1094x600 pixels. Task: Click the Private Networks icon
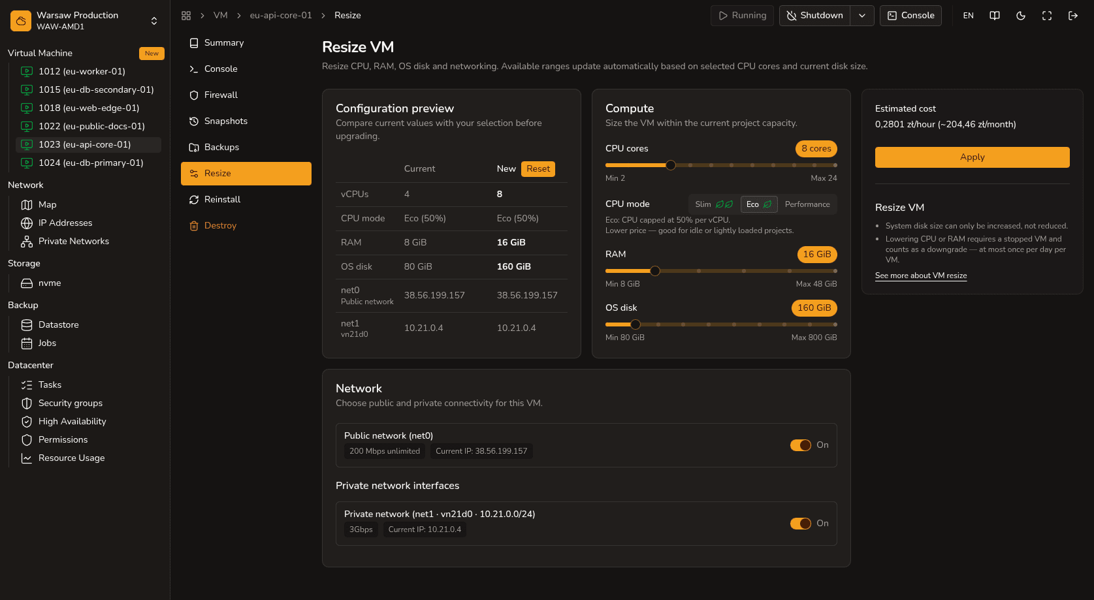click(27, 241)
